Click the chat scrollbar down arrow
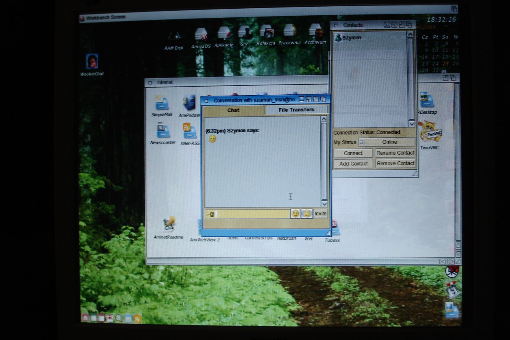 click(x=324, y=203)
